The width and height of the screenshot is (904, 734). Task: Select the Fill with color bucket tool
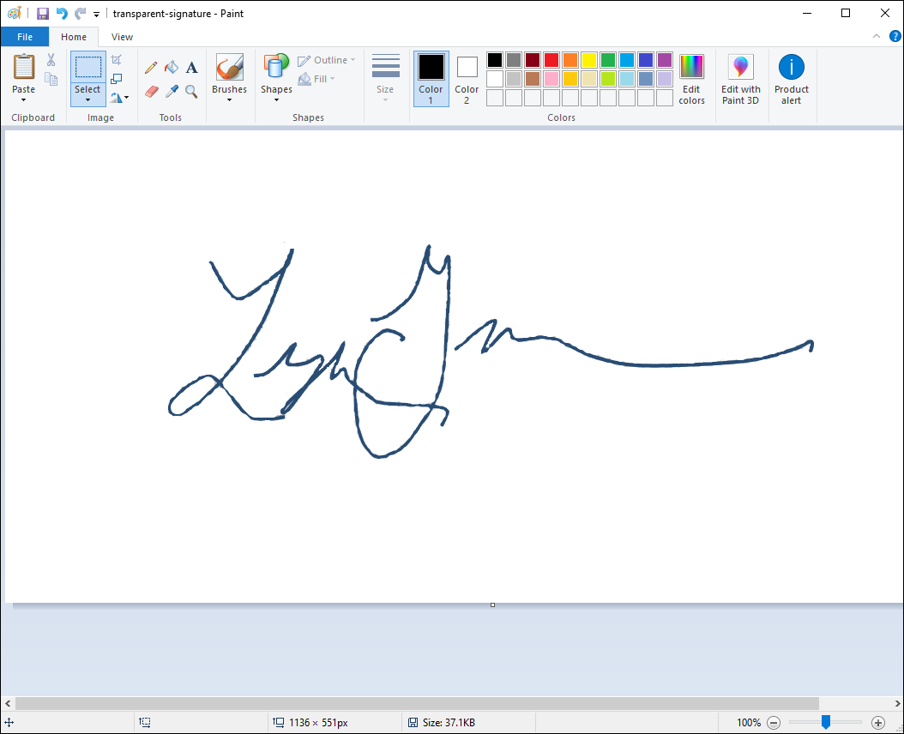point(172,68)
